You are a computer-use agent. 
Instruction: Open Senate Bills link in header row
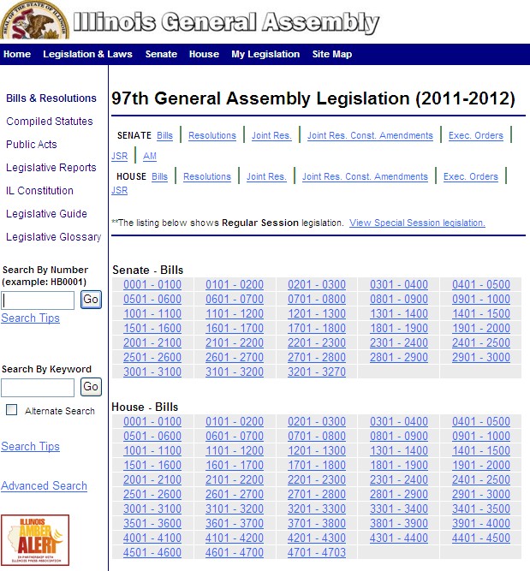point(164,135)
